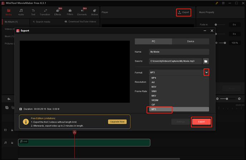The height and width of the screenshot is (160, 246).
Task: Toggle lock on the music track
Action: click(12, 142)
